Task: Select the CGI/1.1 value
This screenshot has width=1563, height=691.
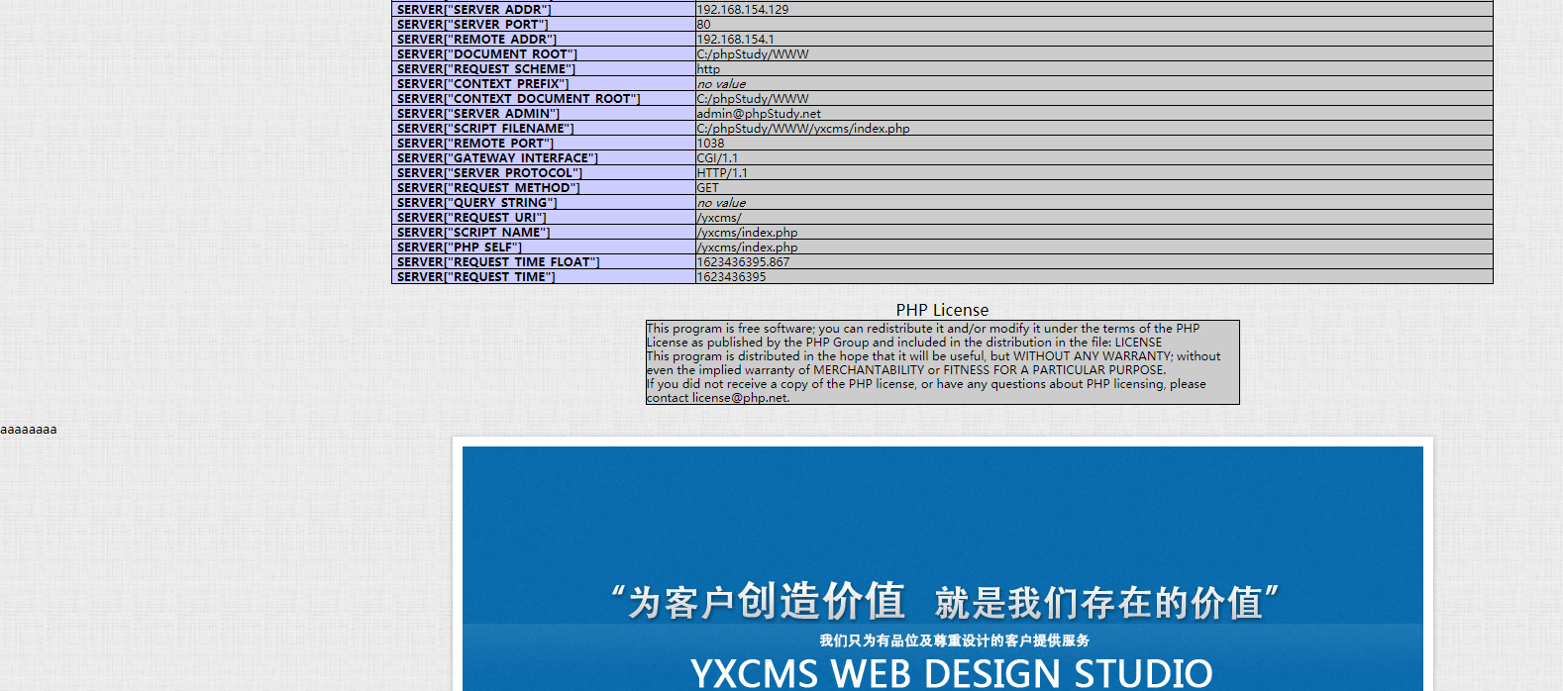Action: click(x=717, y=157)
